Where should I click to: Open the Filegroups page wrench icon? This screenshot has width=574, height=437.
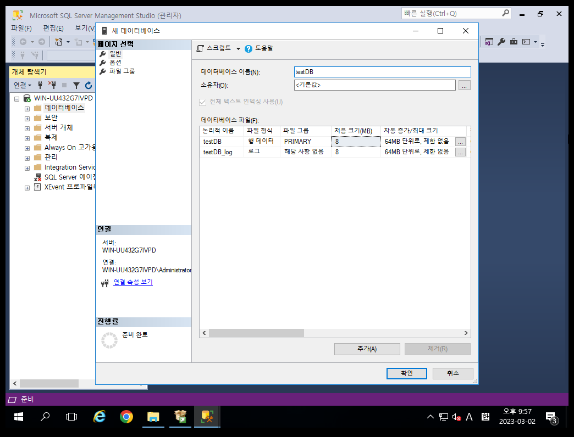pos(103,71)
